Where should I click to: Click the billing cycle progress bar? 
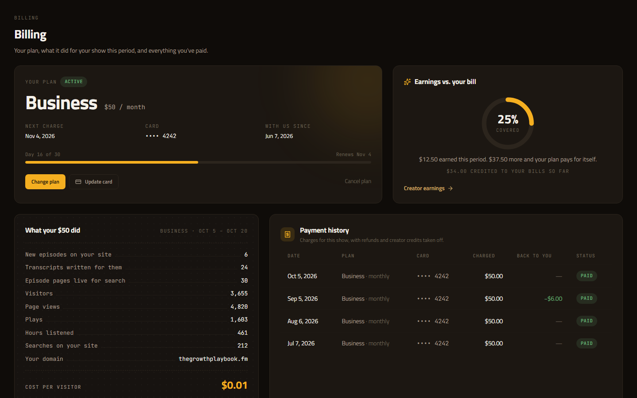pos(198,162)
